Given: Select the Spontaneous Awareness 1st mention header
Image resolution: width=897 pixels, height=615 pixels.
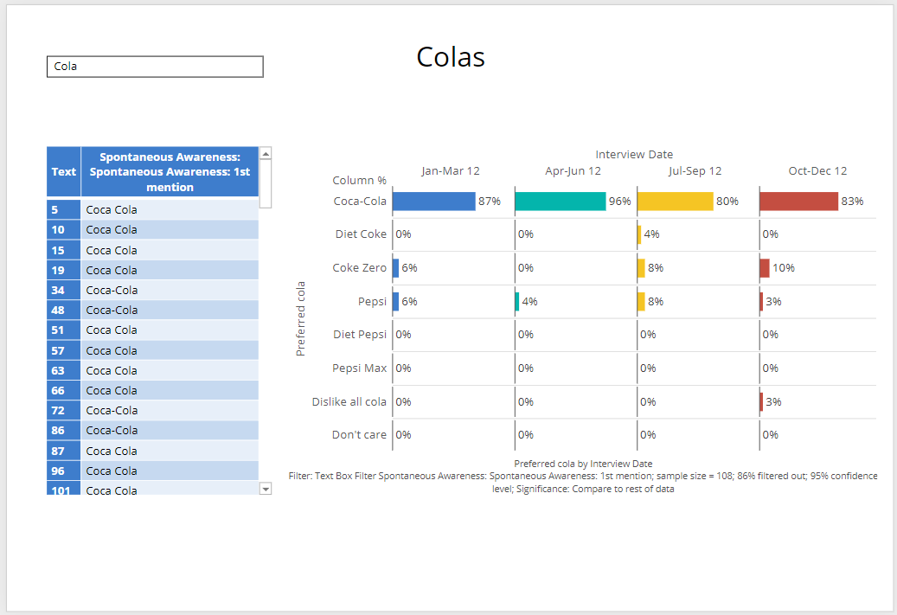Looking at the screenshot, I should point(170,171).
